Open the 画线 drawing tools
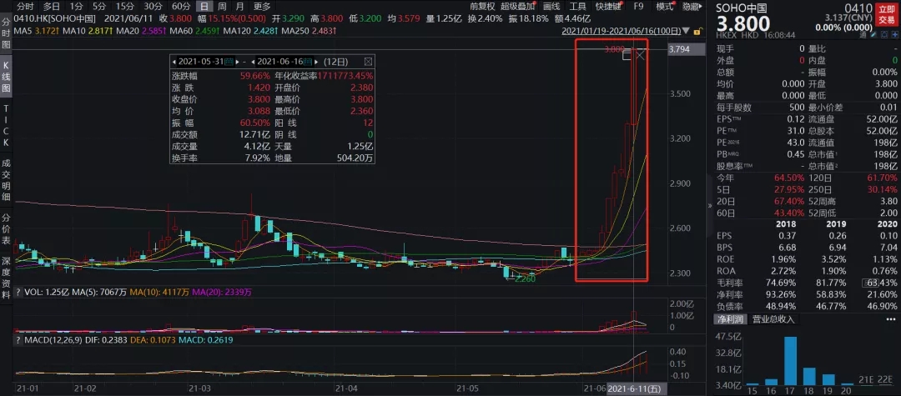 (x=551, y=7)
